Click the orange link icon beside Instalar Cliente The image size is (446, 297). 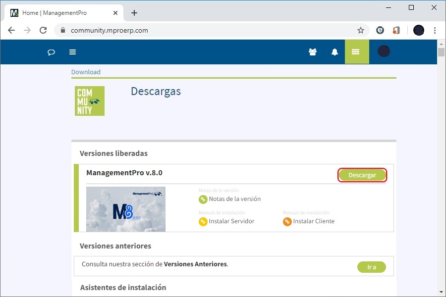coord(287,222)
